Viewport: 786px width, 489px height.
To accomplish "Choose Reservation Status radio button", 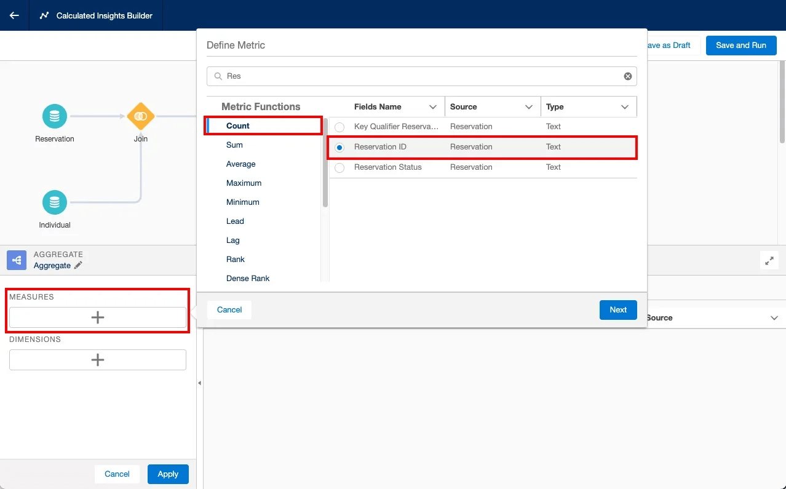I will coord(339,167).
